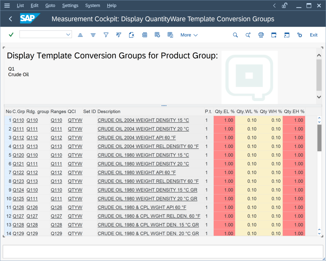Click the generate shortcut icon

(287, 35)
